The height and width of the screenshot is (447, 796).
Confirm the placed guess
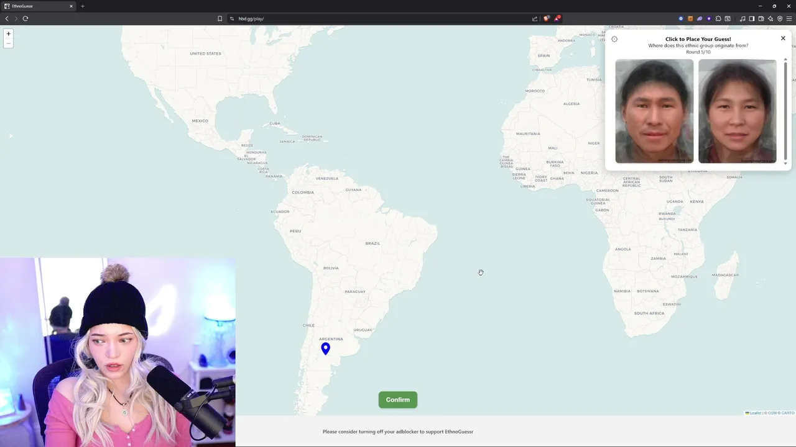pyautogui.click(x=398, y=400)
